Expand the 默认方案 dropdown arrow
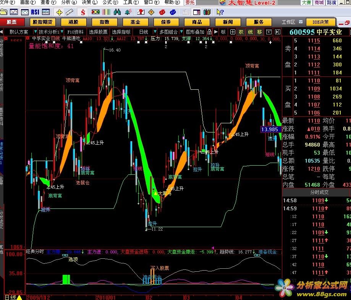Image resolution: width=351 pixels, height=300 pixels. click(x=36, y=32)
